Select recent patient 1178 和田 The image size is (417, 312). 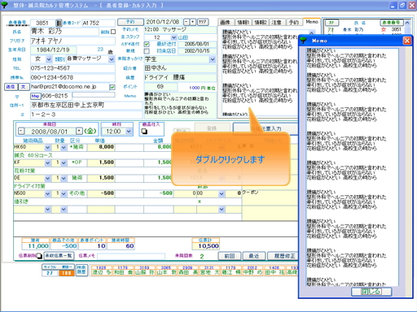click(x=123, y=271)
